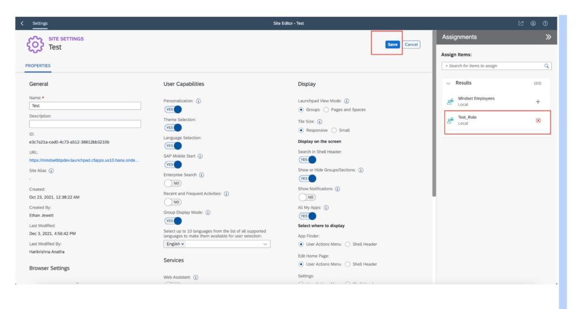This screenshot has width=576, height=309.
Task: Toggle SAP Mobile Start switch
Action: pyautogui.click(x=173, y=164)
